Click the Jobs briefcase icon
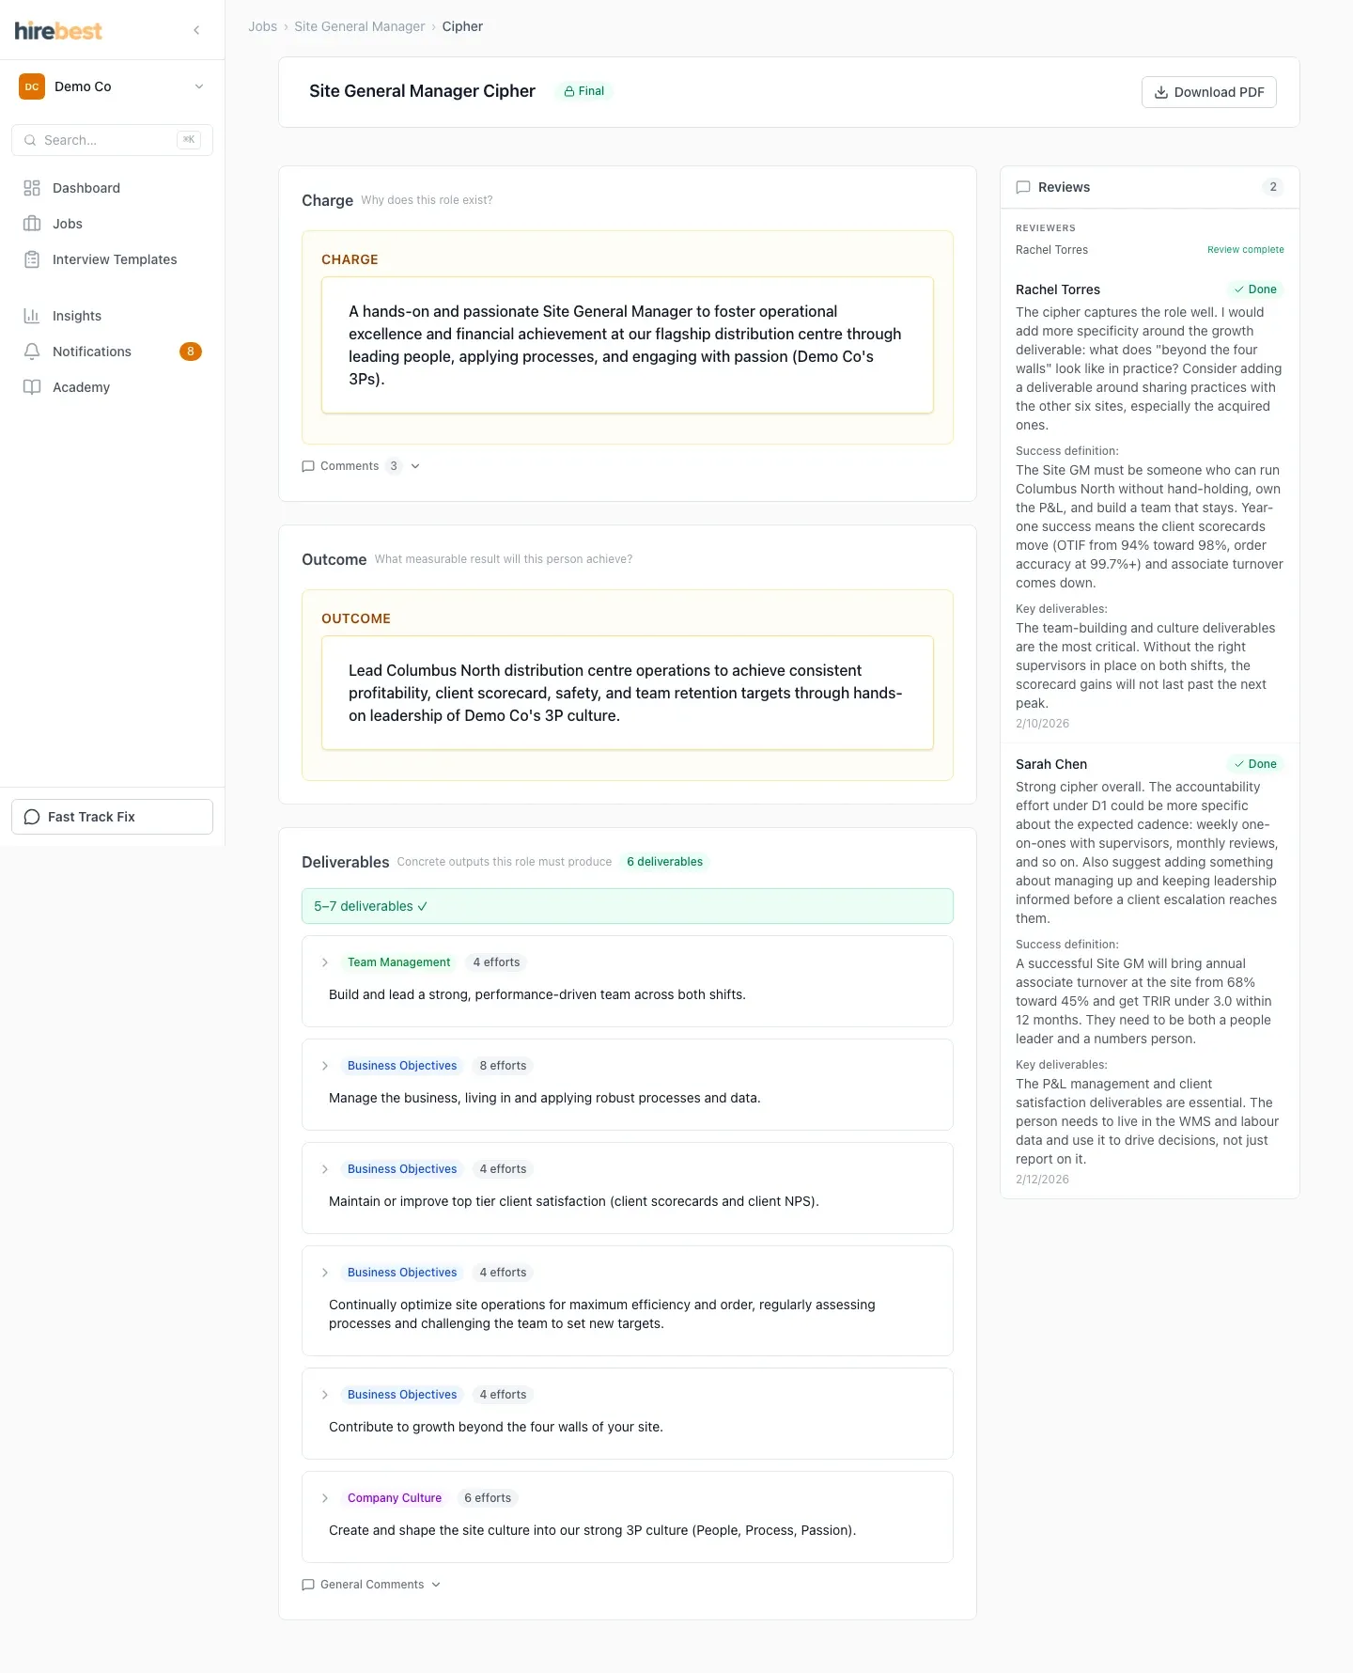 [x=32, y=224]
